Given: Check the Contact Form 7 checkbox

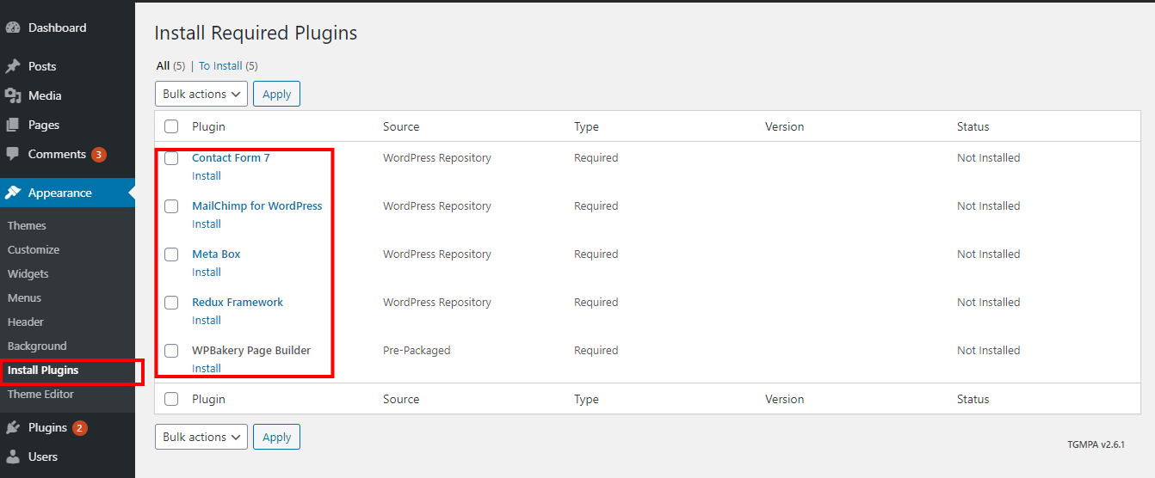Looking at the screenshot, I should [x=171, y=158].
